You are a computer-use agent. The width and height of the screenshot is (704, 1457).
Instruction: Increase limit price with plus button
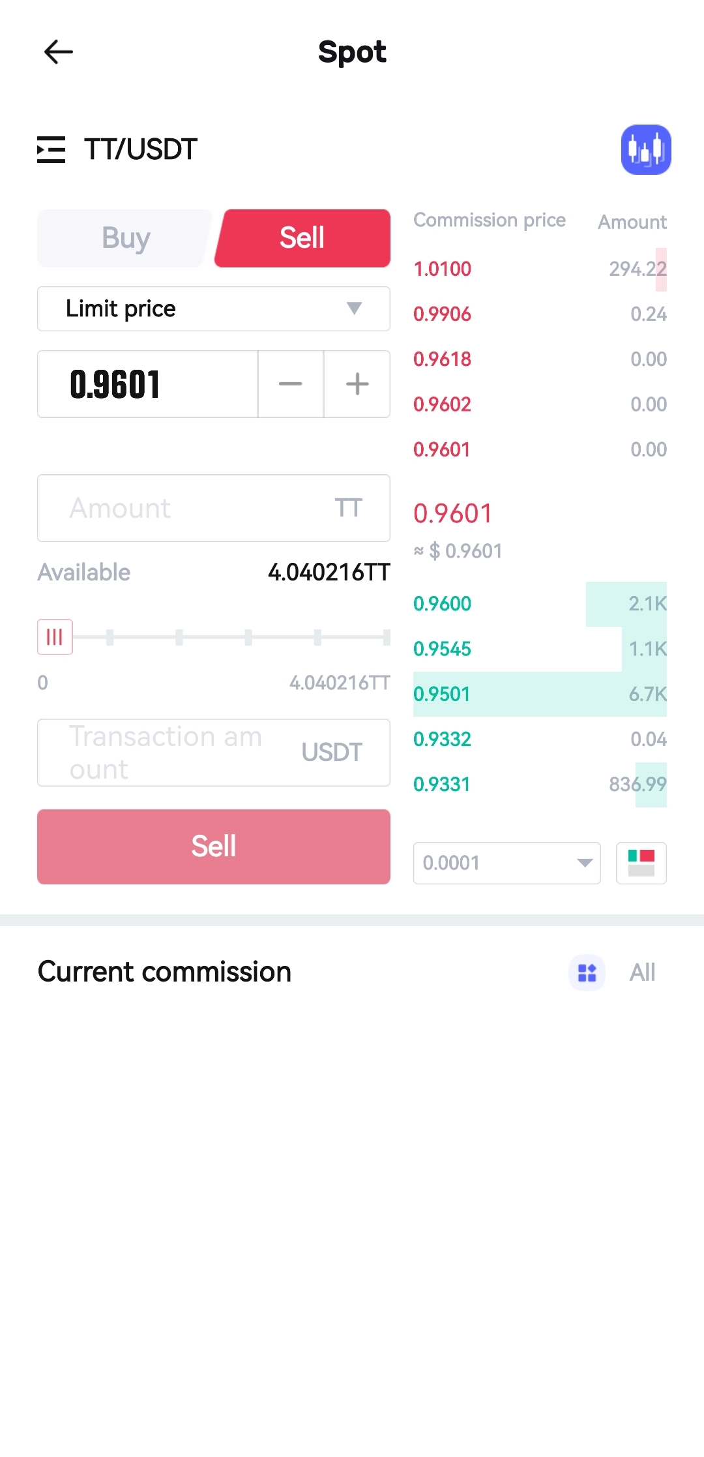coord(357,384)
